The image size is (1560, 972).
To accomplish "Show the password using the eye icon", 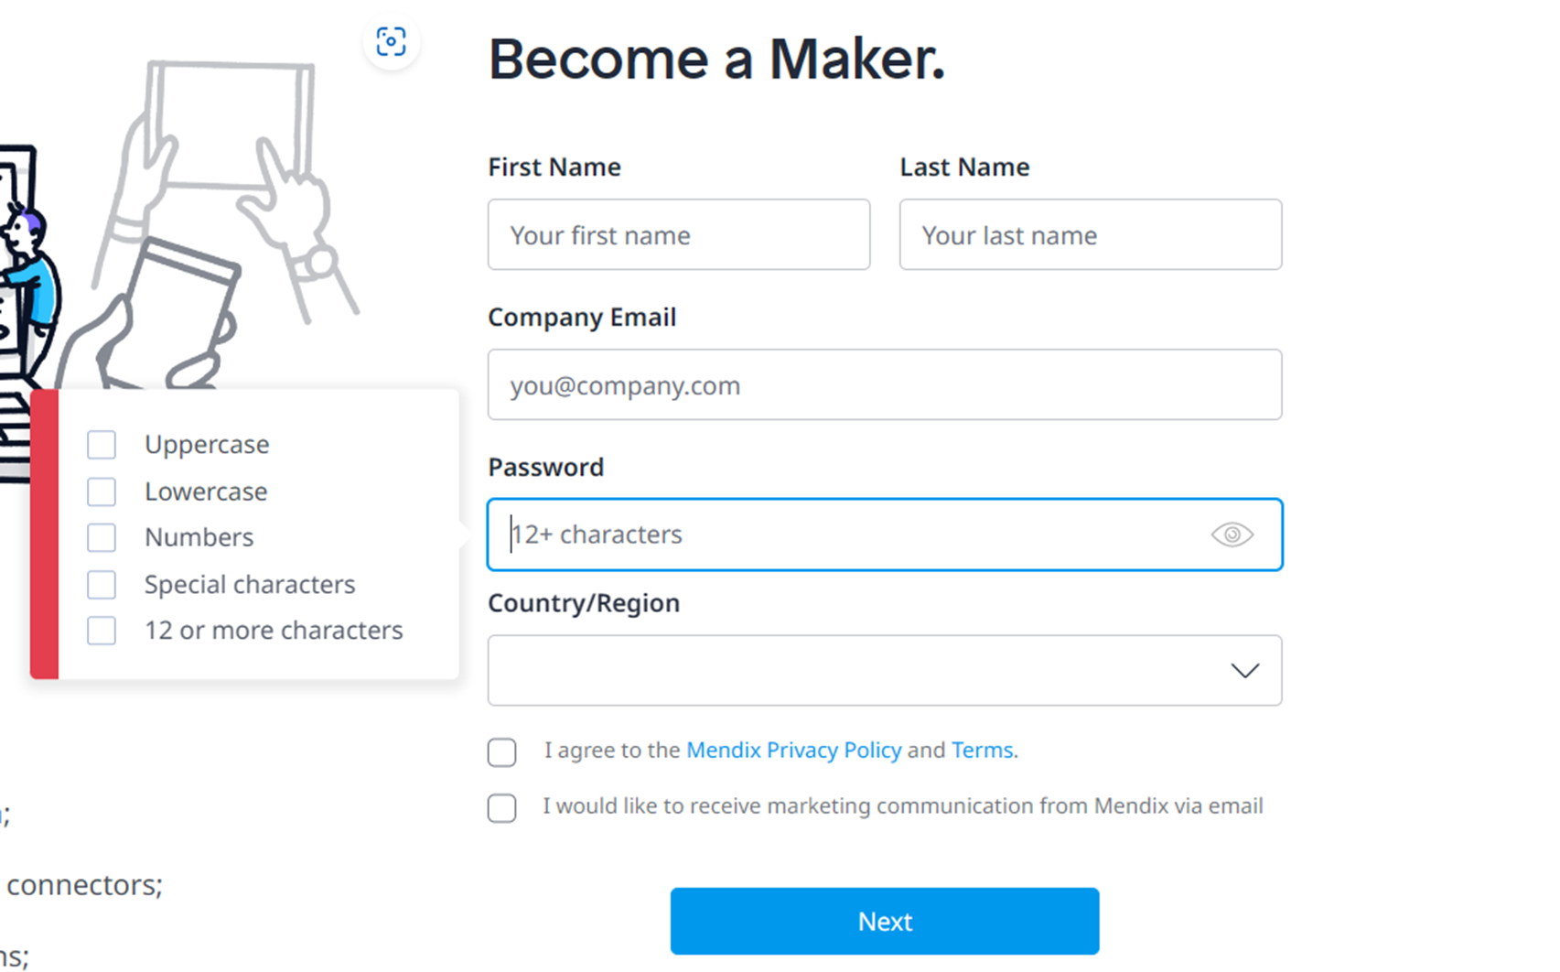I will point(1232,535).
